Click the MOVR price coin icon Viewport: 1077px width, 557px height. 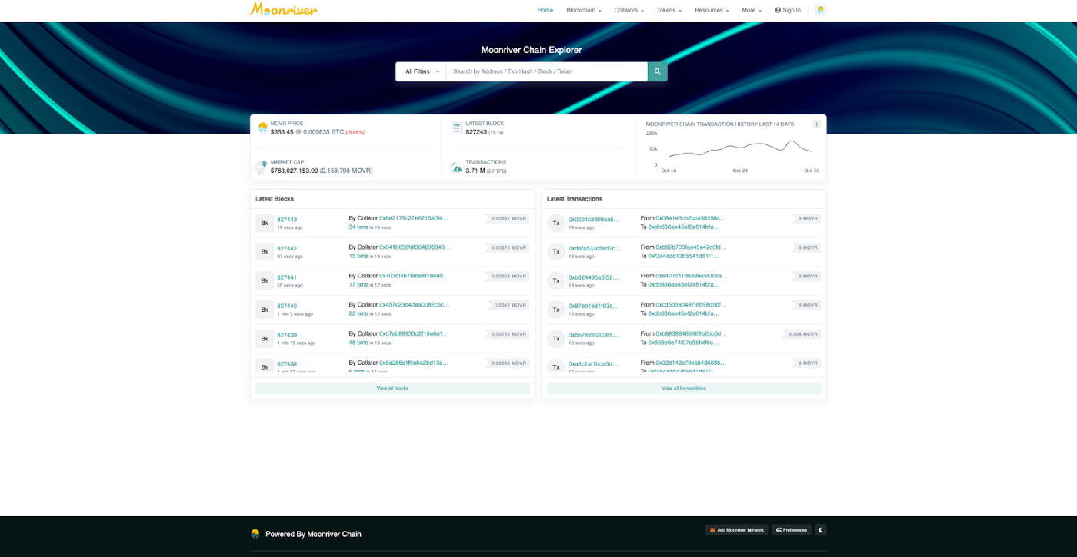[262, 128]
